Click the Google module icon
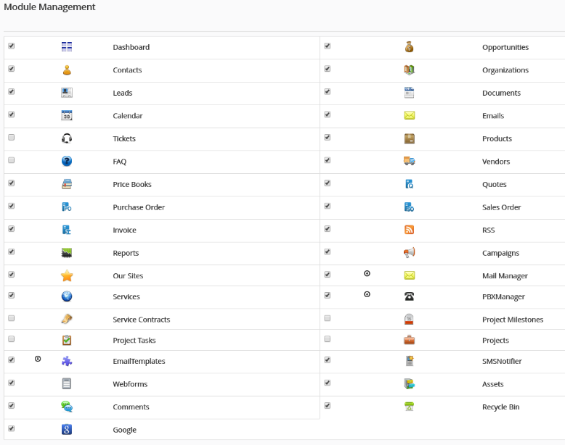Image resolution: width=565 pixels, height=445 pixels. 67,430
